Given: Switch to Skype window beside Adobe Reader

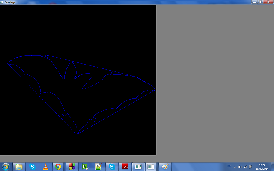Looking at the screenshot, I should (x=112, y=167).
